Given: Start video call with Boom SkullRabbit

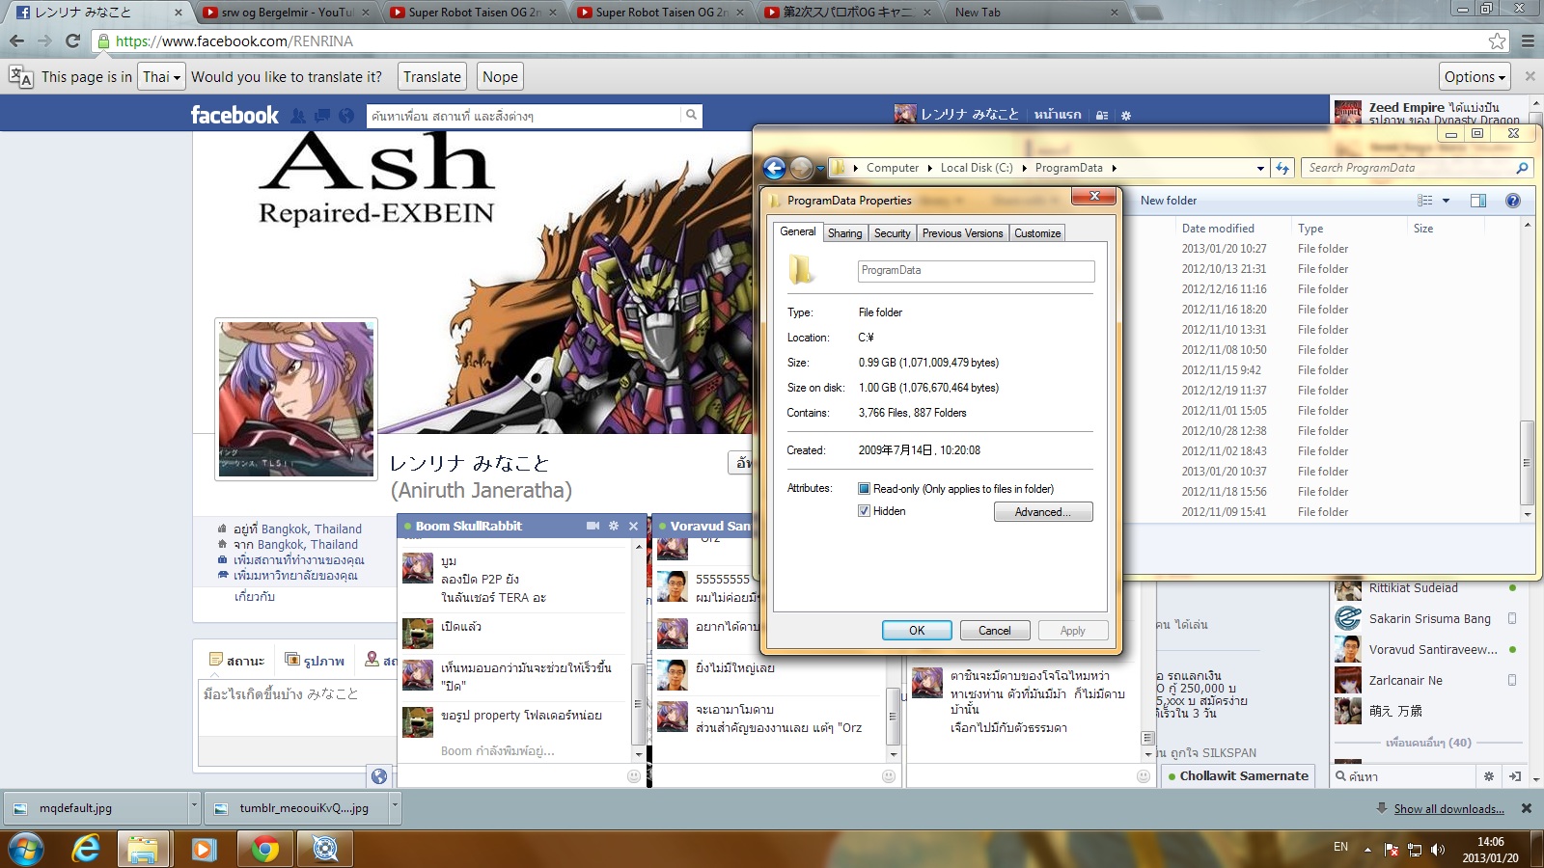Looking at the screenshot, I should coord(593,526).
